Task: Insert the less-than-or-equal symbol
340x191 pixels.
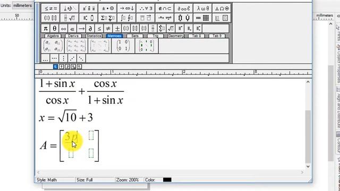Action: [99, 28]
